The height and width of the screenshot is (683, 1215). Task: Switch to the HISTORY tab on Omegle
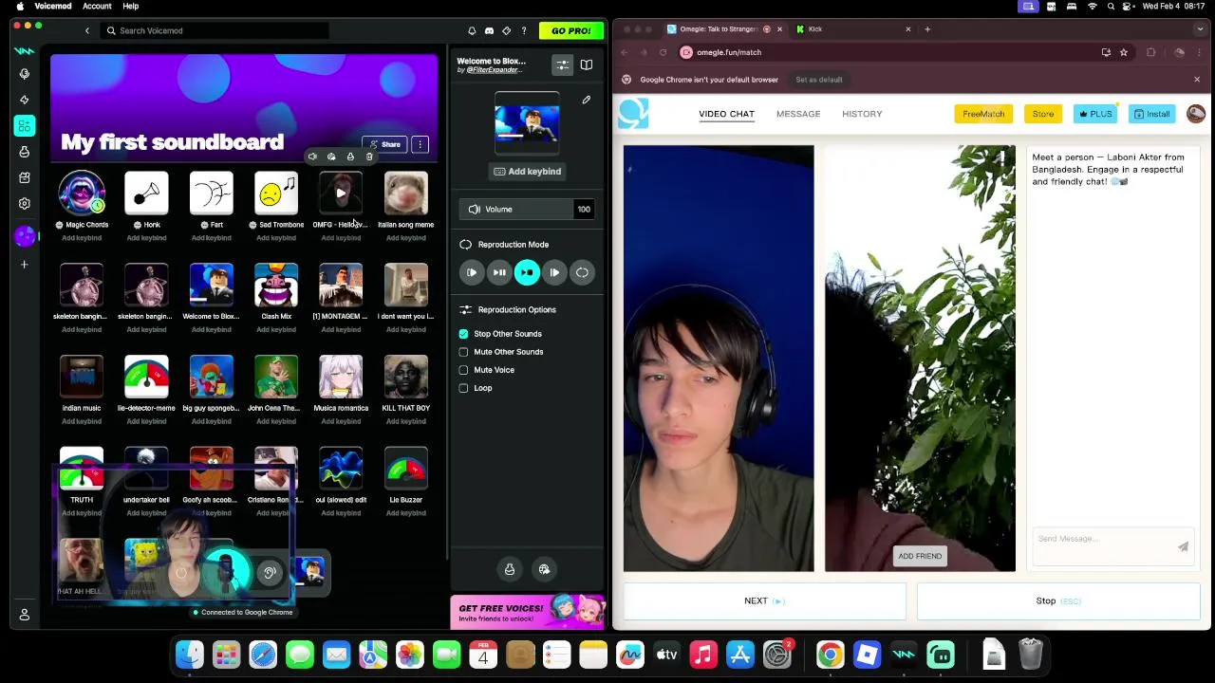(862, 114)
